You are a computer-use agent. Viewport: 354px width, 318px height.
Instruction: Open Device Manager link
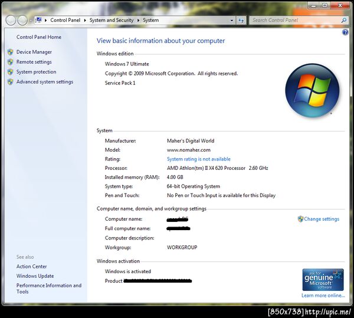pyautogui.click(x=34, y=52)
